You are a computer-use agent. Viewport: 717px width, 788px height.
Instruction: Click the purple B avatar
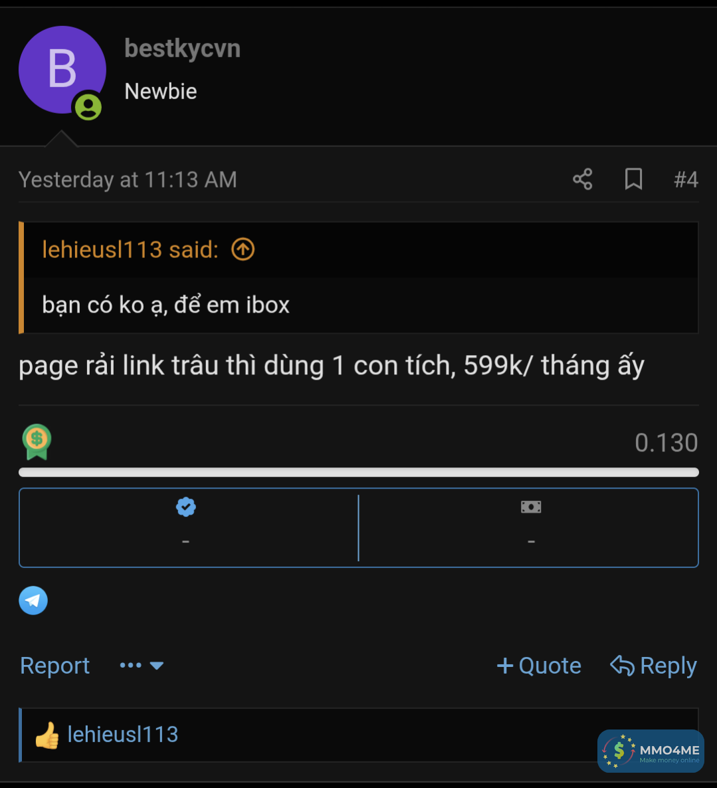click(61, 68)
